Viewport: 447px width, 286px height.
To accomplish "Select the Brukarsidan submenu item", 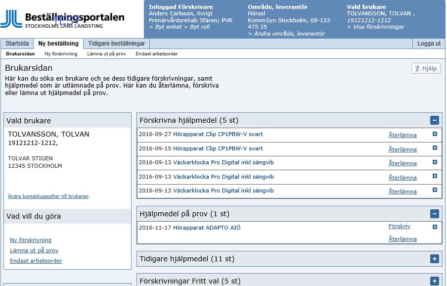I will [x=20, y=54].
